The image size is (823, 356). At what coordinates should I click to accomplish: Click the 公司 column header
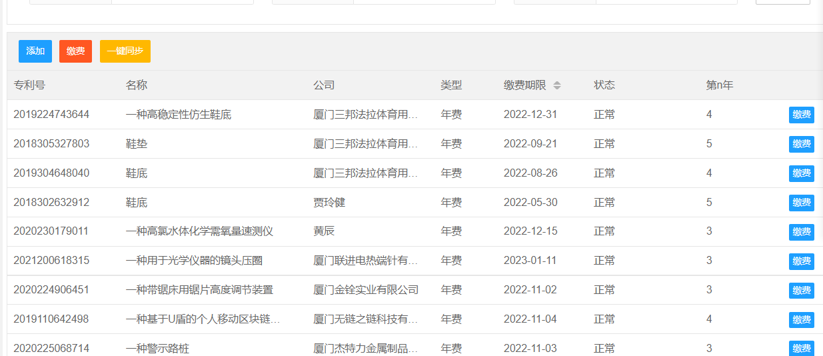click(324, 85)
